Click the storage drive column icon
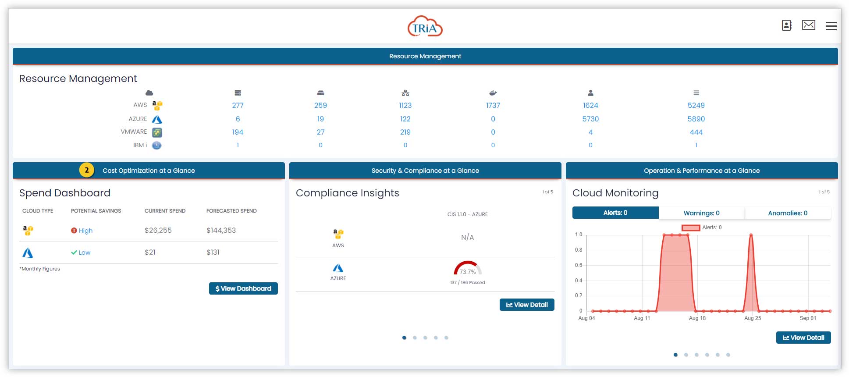This screenshot has height=377, width=849. [320, 93]
